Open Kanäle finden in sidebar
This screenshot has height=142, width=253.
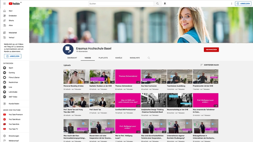click(14, 104)
